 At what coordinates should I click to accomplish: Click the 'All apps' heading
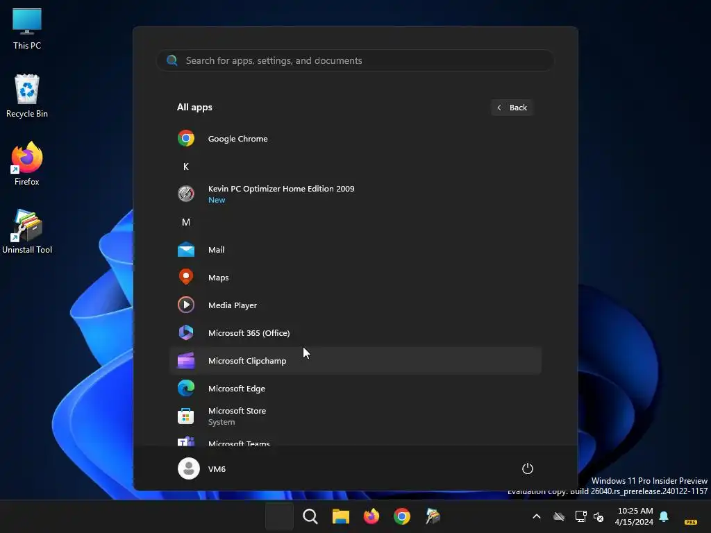194,108
